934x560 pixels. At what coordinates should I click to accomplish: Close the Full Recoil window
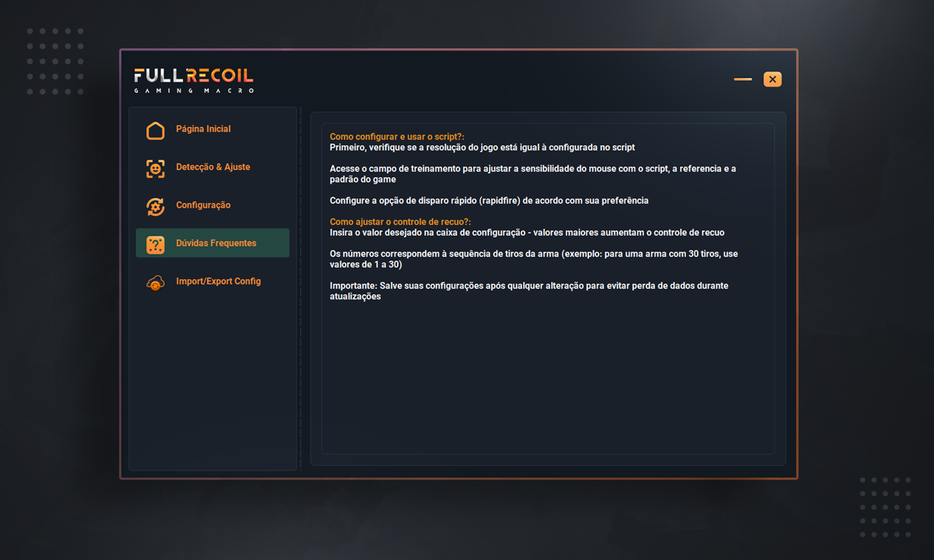pos(772,79)
